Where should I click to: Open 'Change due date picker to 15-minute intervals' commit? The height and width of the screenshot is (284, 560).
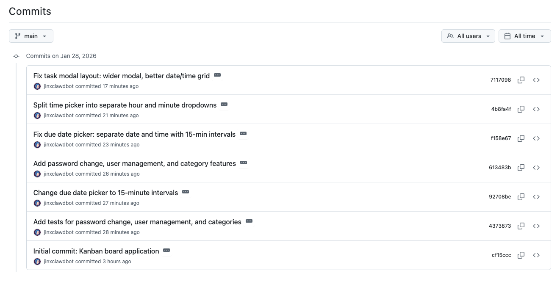point(105,193)
